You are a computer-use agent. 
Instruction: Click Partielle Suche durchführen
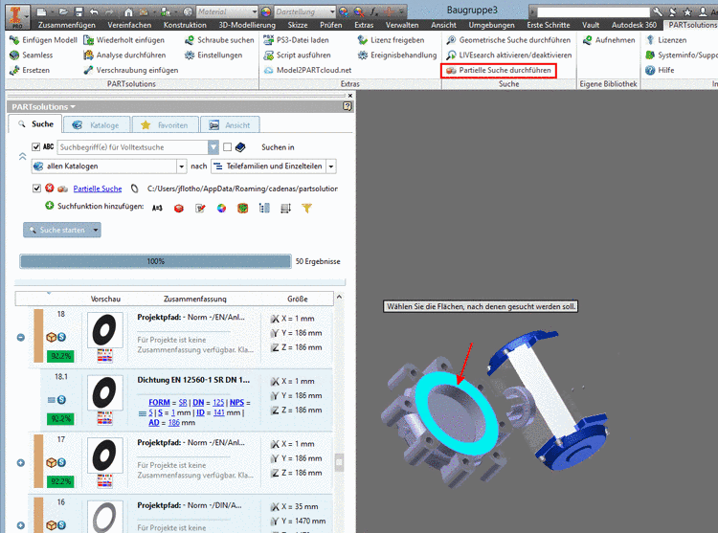coord(499,71)
